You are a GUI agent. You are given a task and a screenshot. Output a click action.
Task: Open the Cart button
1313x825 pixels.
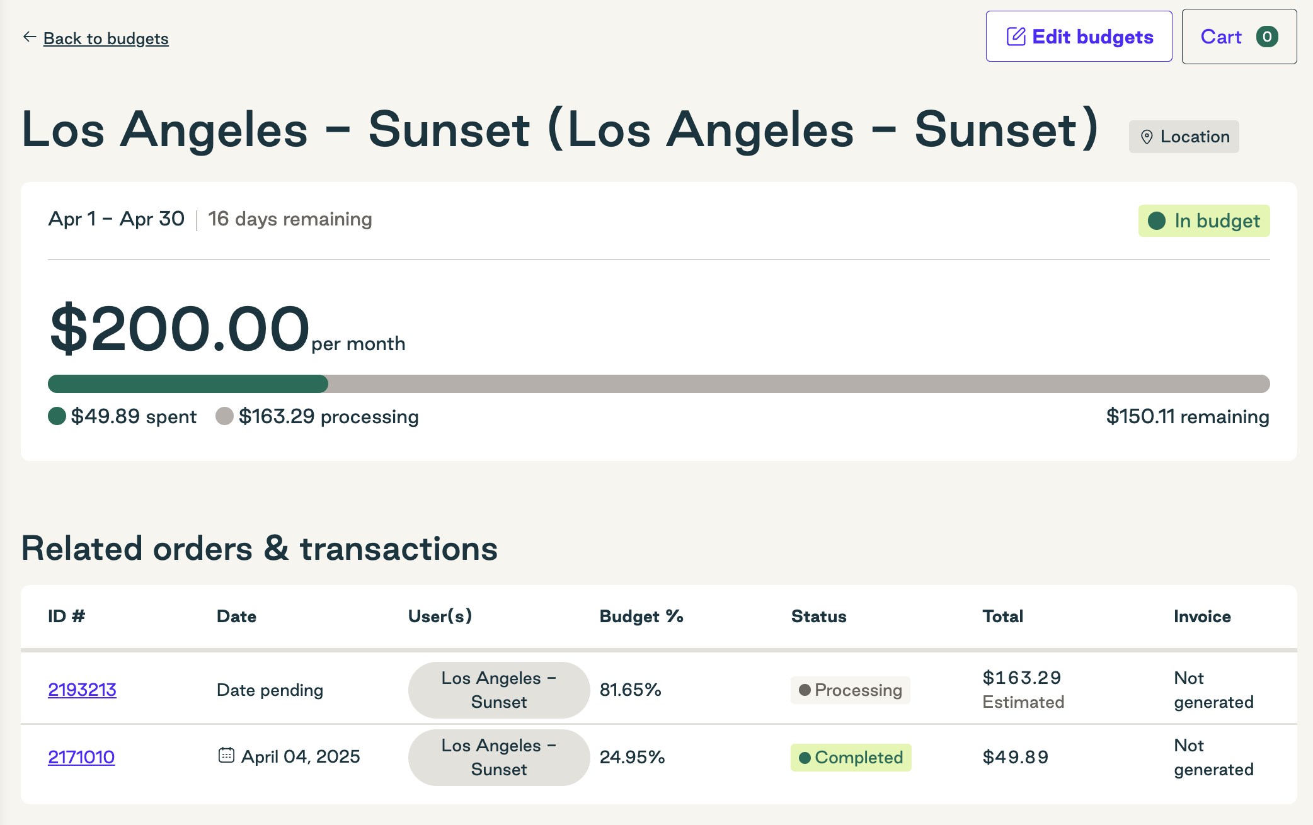(x=1239, y=37)
